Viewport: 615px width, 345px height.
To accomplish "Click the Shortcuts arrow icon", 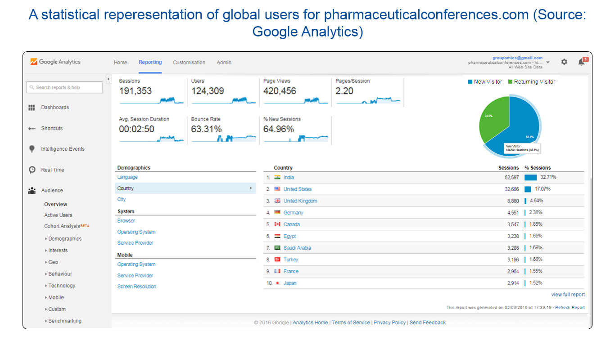I will pyautogui.click(x=32, y=129).
